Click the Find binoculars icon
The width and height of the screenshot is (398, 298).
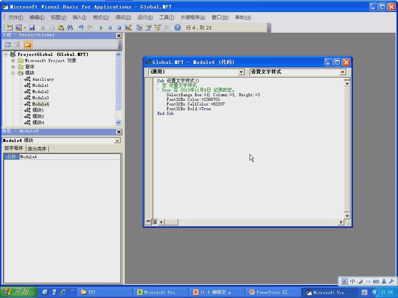click(70, 28)
